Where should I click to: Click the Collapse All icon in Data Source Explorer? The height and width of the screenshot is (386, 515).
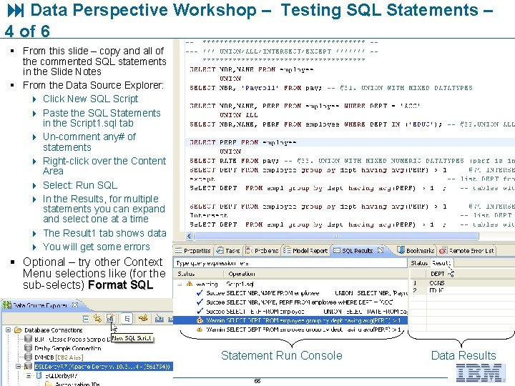(x=86, y=318)
